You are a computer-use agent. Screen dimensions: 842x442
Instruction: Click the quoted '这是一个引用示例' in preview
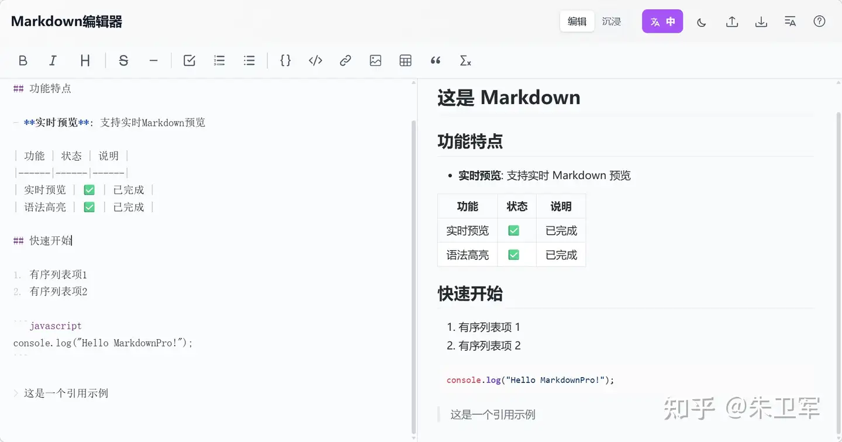[493, 415]
